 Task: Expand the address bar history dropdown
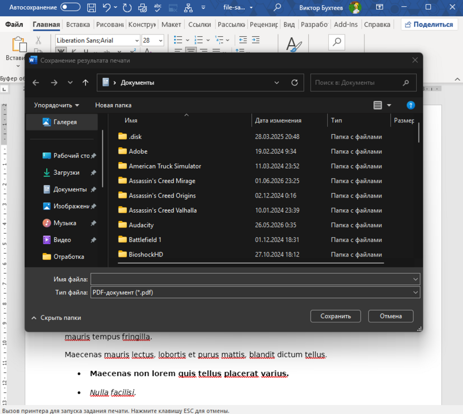point(277,83)
